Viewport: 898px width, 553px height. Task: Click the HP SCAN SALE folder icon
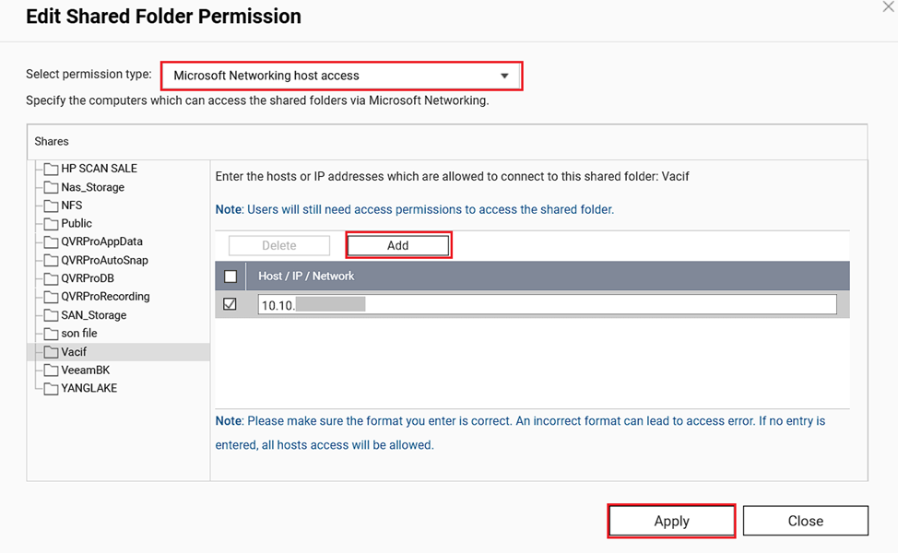(52, 169)
